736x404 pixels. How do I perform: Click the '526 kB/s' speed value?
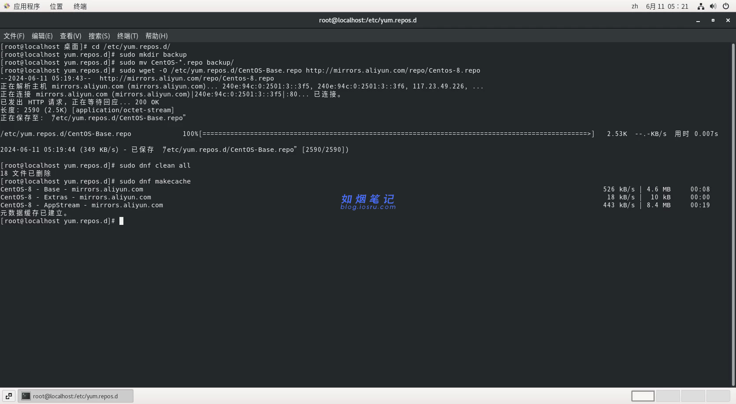tap(619, 189)
